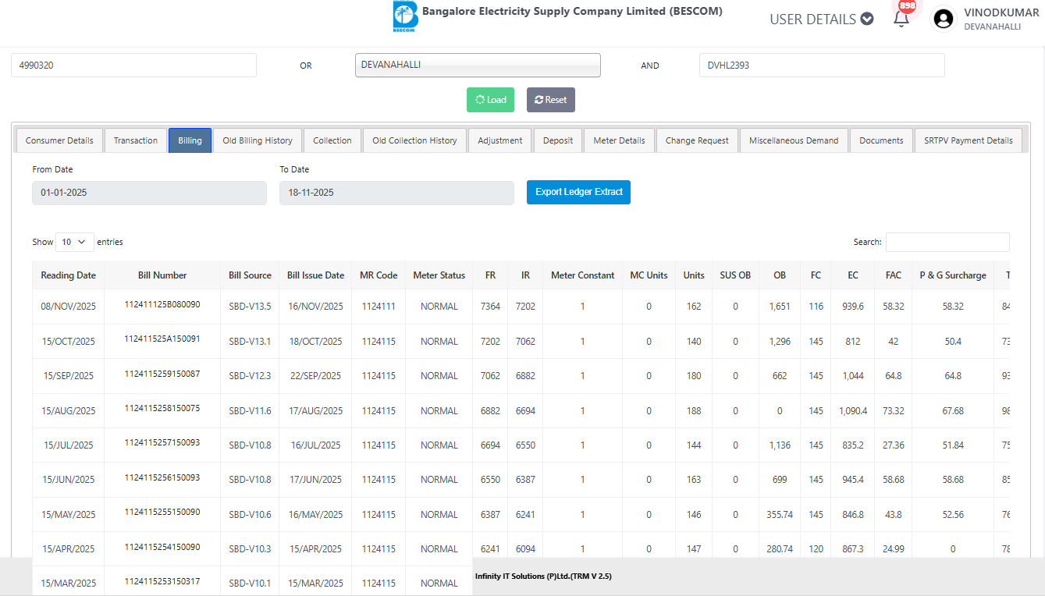Open the Show entries count dropdown
Viewport: 1045px width, 596px height.
coord(74,242)
